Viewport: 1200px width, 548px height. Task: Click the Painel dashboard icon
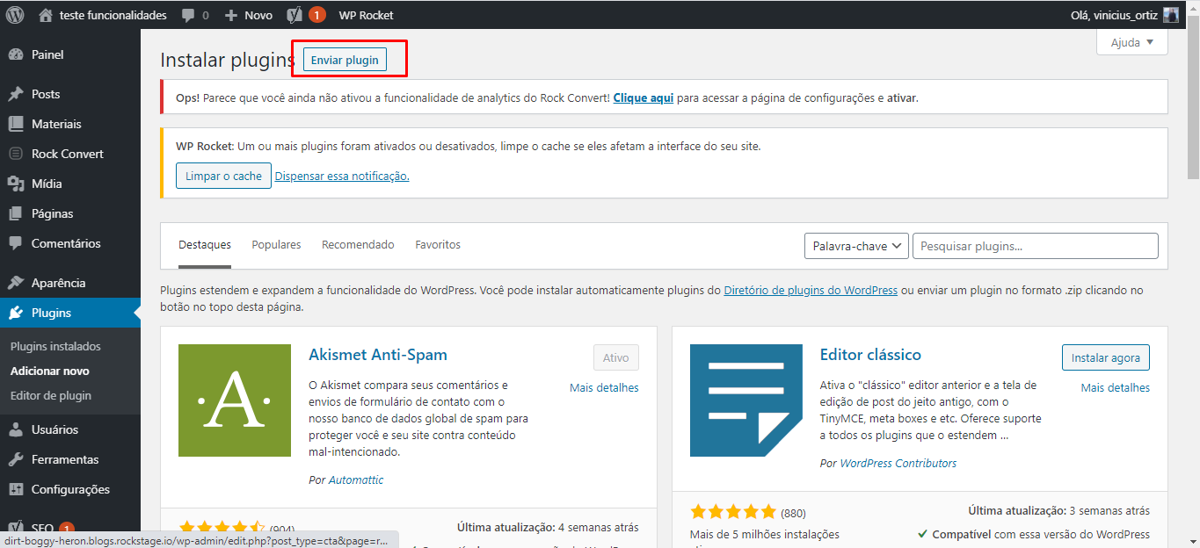coord(16,54)
